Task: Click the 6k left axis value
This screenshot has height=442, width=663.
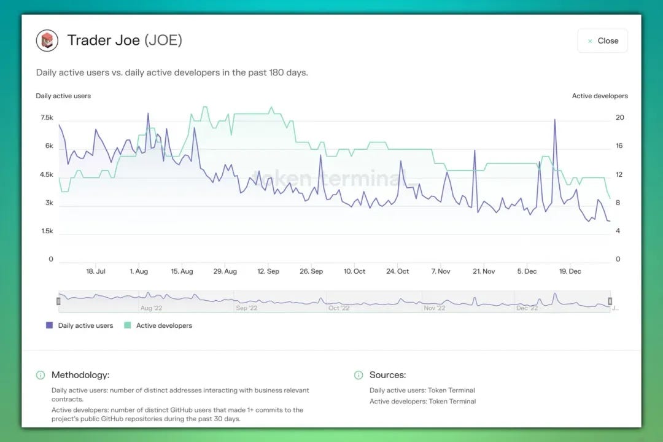Action: [x=49, y=146]
